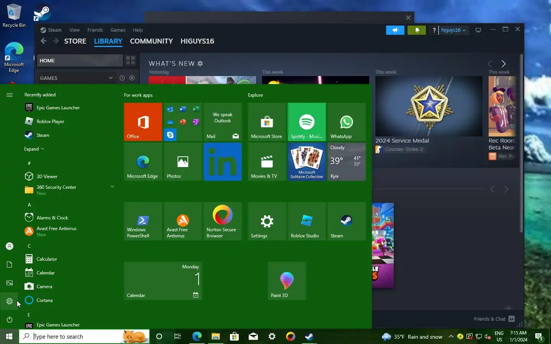Open the HIGUYS16 profile tab
The image size is (551, 344).
(x=197, y=41)
